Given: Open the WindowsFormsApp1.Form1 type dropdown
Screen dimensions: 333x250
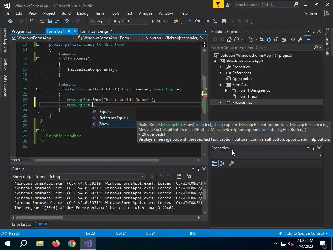Looking at the screenshot, I should (x=109, y=38).
